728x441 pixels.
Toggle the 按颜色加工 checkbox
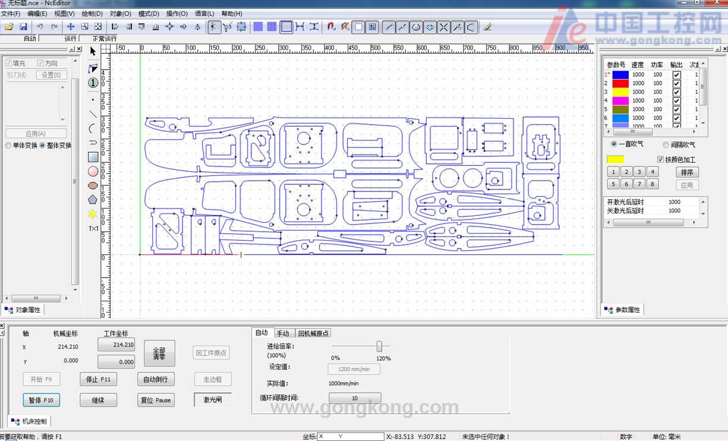[660, 159]
